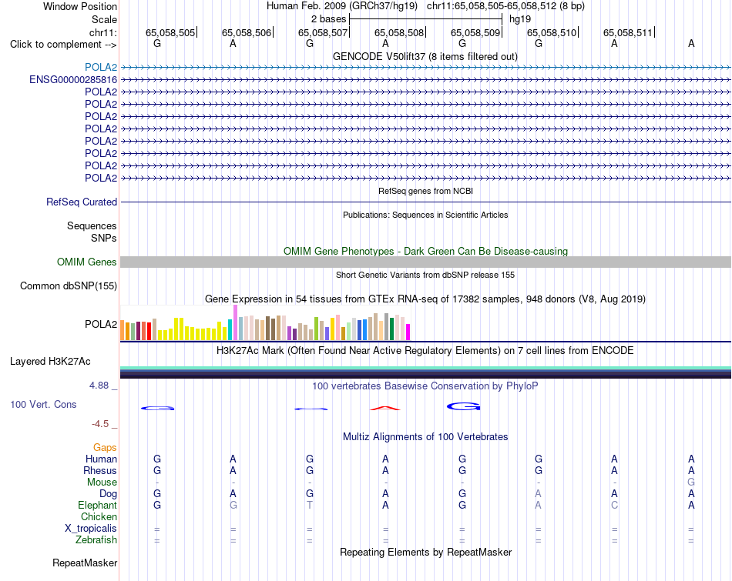Click the Zebrafish species label
The width and height of the screenshot is (732, 581).
pyautogui.click(x=96, y=539)
